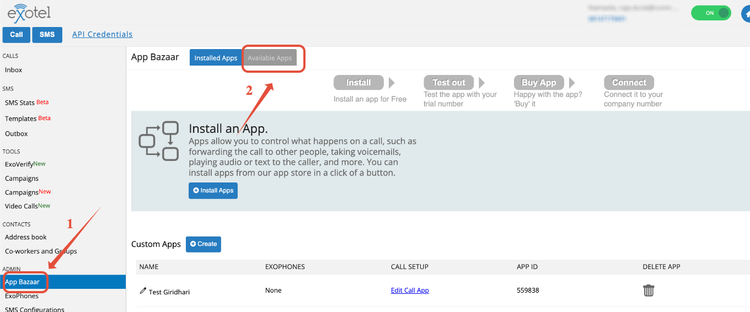750x312 pixels.
Task: Open SMS Stats Beta in sidebar
Action: coord(27,103)
